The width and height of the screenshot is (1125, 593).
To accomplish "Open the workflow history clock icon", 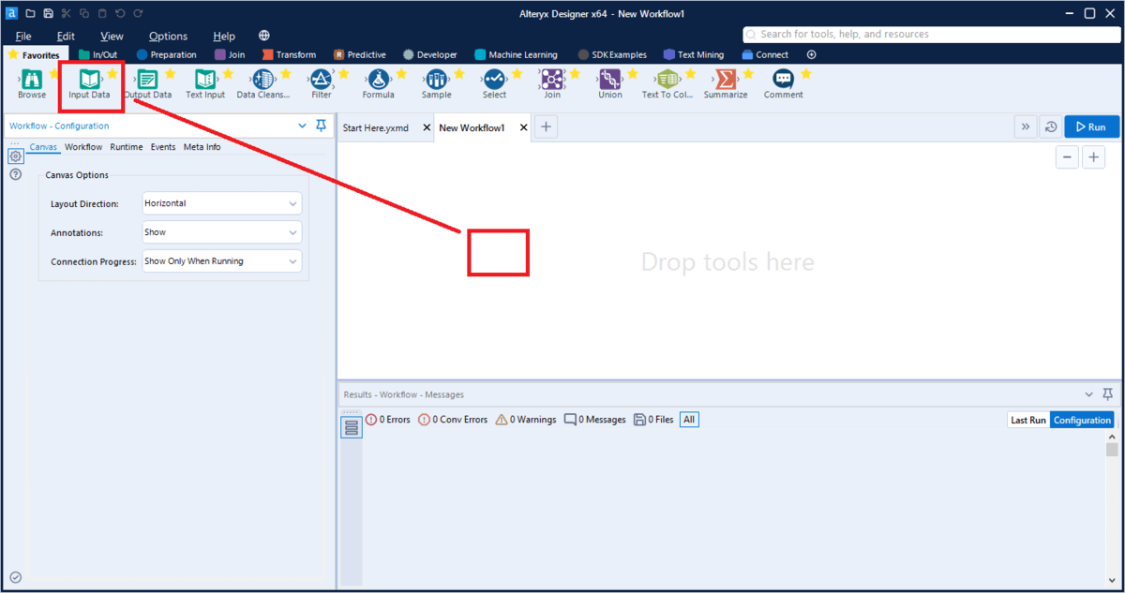I will (x=1051, y=127).
